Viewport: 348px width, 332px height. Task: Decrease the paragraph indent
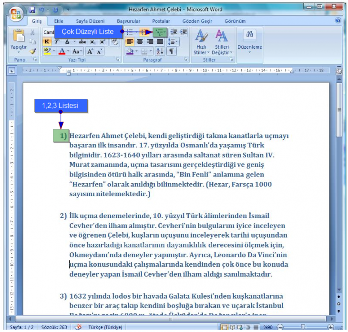(174, 32)
